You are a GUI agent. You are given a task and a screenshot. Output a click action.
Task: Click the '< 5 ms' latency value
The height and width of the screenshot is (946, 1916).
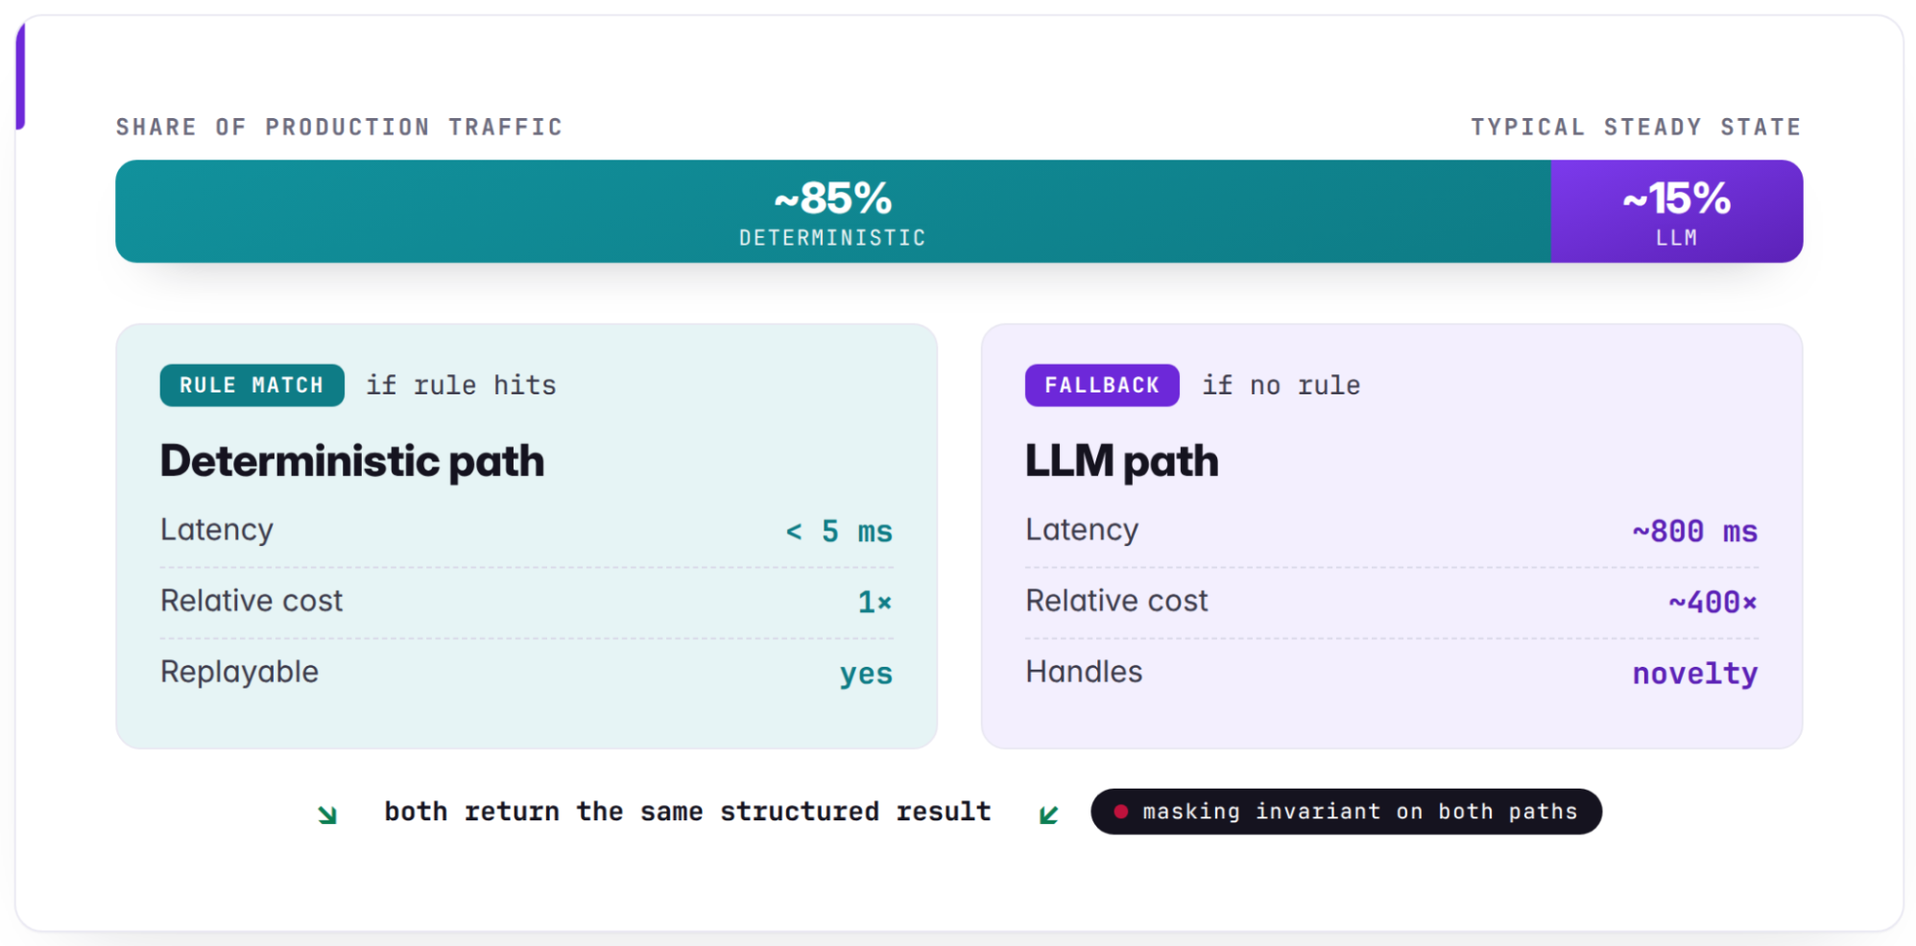coord(839,532)
